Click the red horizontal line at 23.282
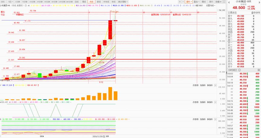This screenshot has width=261, height=138. (121, 59)
